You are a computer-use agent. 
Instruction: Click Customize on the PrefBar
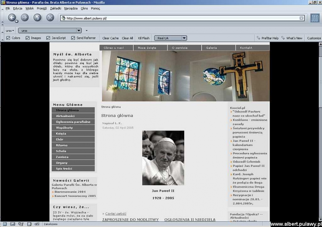pyautogui.click(x=314, y=38)
